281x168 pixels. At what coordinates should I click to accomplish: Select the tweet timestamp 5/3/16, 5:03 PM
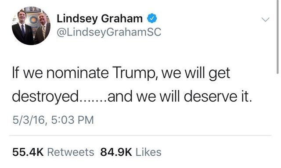coord(53,120)
